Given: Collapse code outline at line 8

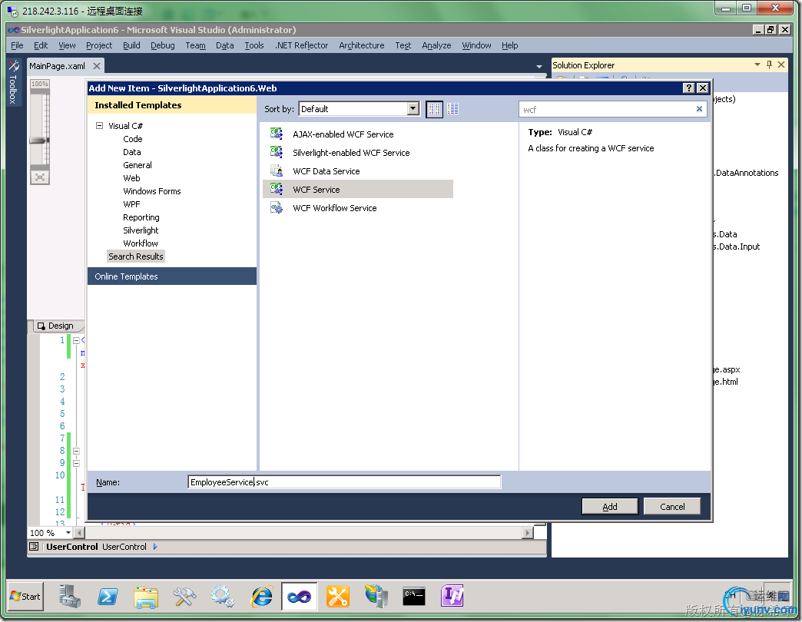Looking at the screenshot, I should pyautogui.click(x=76, y=451).
